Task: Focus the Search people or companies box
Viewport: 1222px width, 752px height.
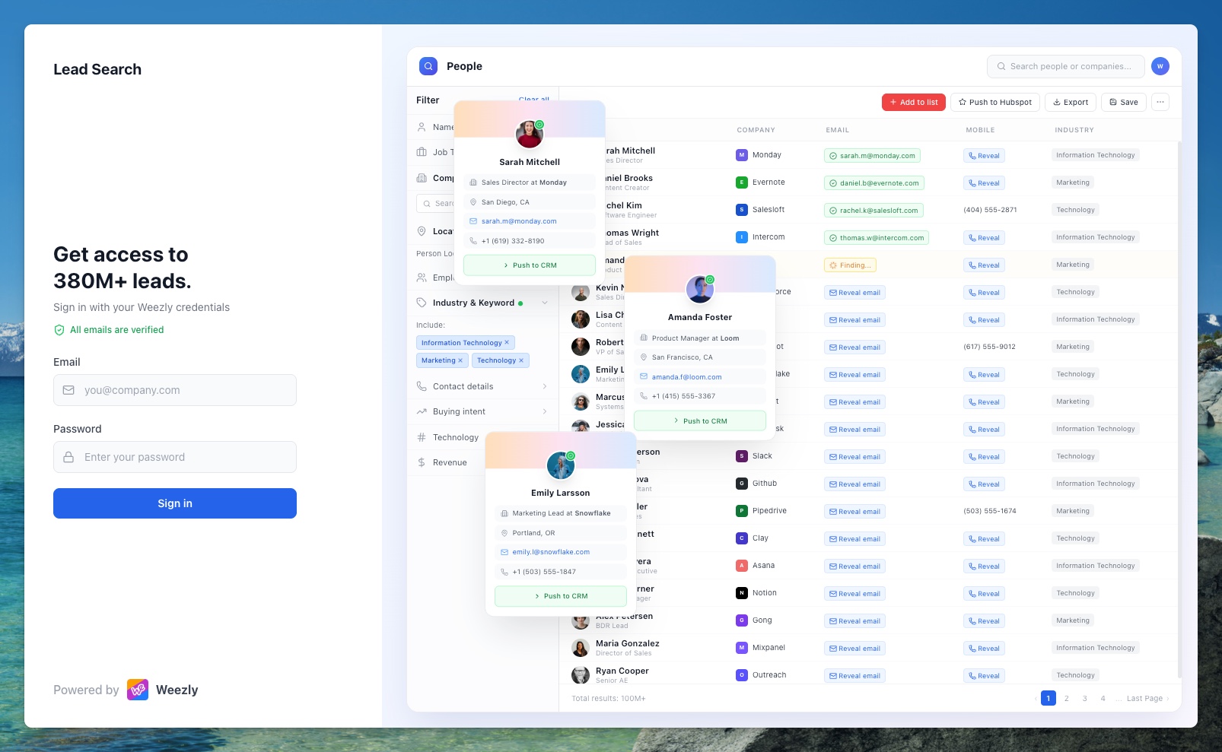Action: coord(1066,66)
